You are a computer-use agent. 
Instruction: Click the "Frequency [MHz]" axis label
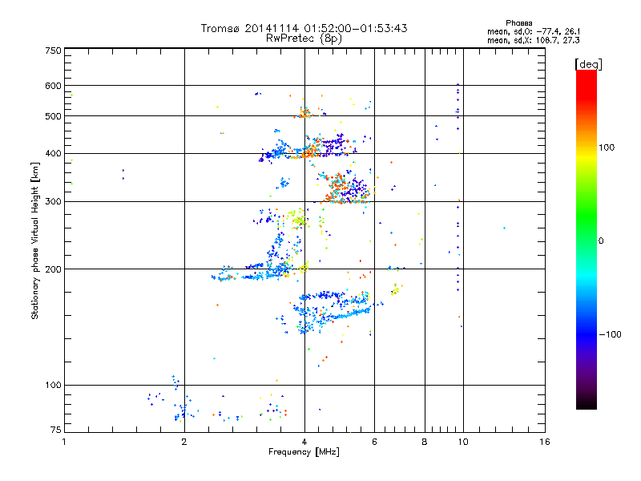[x=304, y=452]
